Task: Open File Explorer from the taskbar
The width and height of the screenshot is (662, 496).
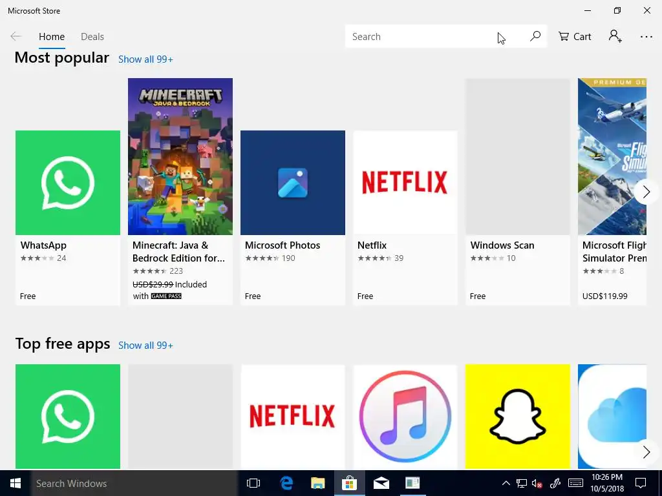Action: coord(318,483)
